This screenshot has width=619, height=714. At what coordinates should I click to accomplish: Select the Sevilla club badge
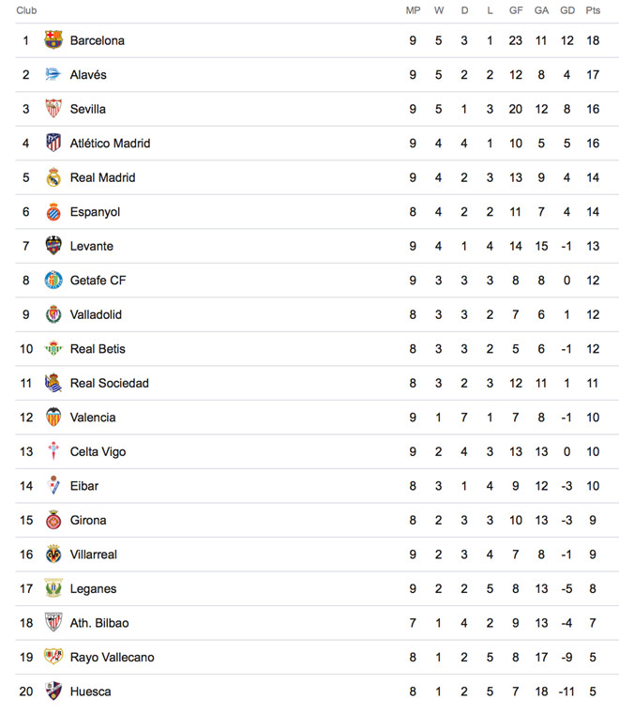coord(53,109)
